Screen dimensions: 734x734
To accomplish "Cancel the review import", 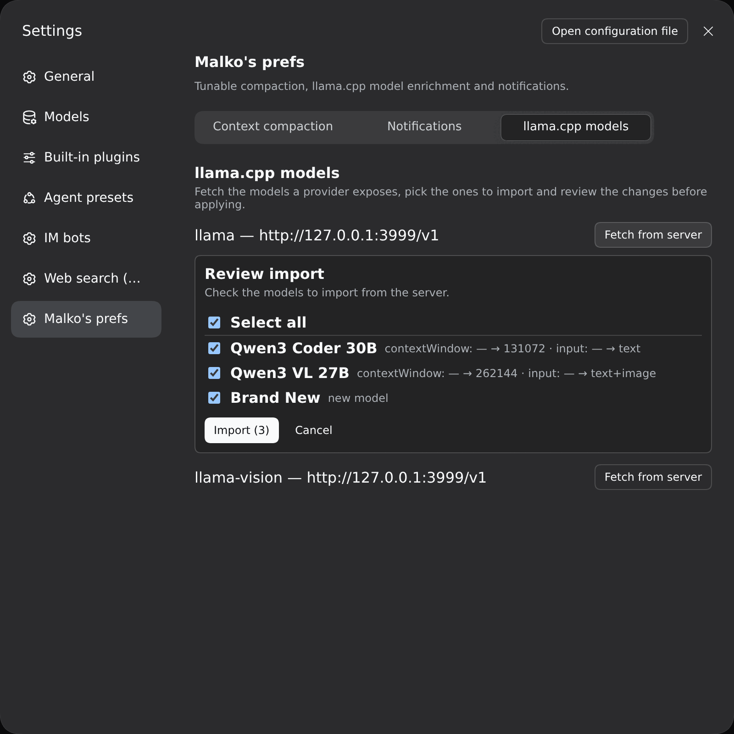I will (x=313, y=430).
